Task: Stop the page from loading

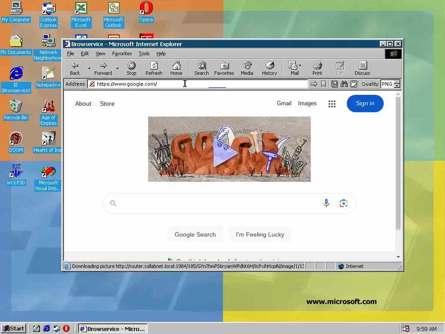Action: (x=131, y=69)
